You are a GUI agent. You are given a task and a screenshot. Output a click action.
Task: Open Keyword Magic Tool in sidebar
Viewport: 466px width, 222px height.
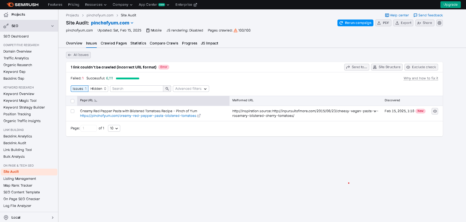point(20,101)
